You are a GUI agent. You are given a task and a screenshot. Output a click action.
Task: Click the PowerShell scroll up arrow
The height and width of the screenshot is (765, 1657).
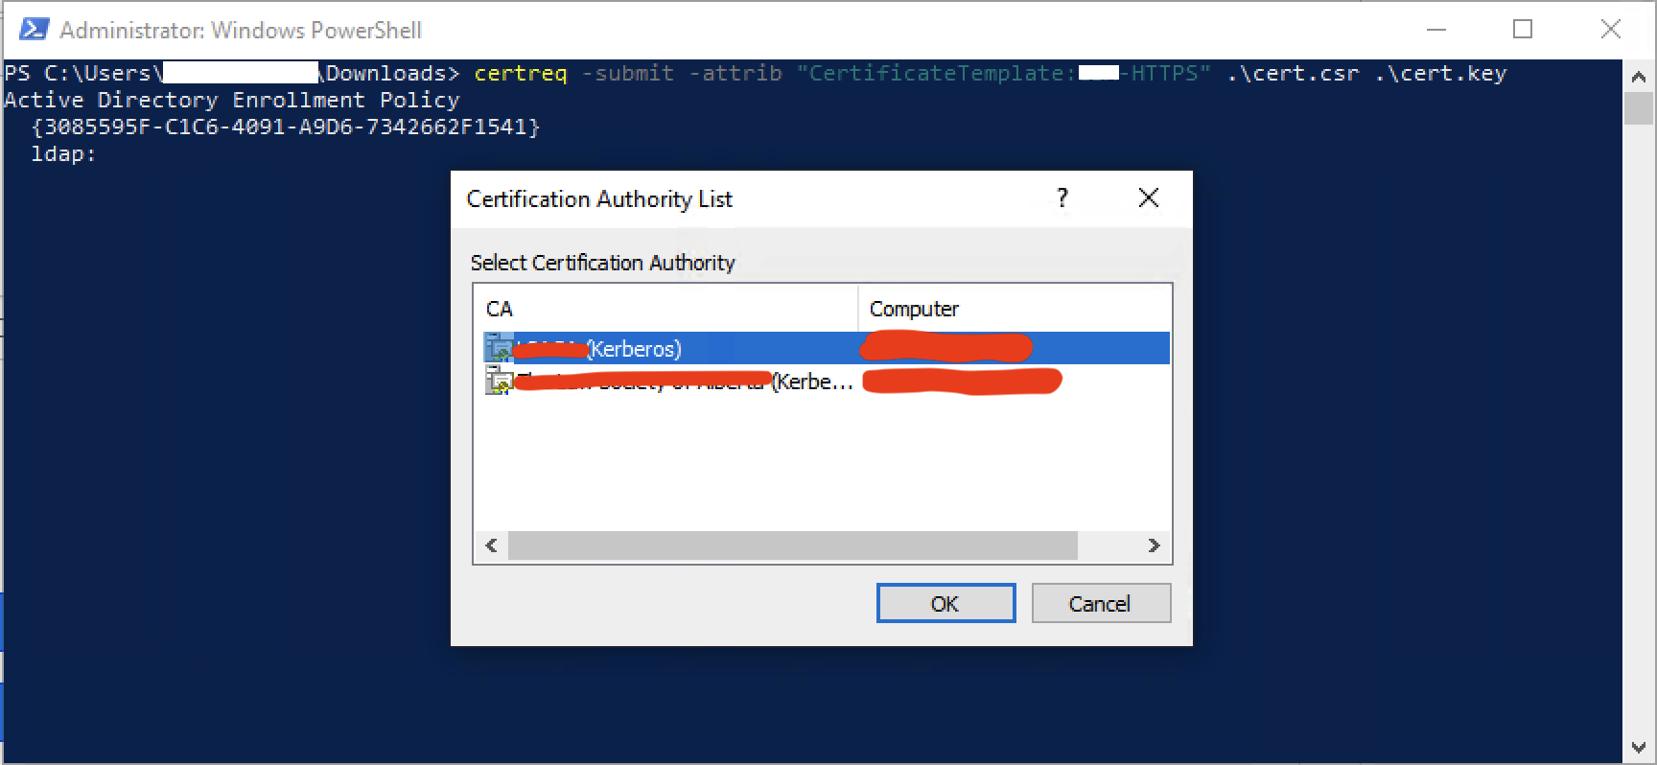pos(1639,76)
